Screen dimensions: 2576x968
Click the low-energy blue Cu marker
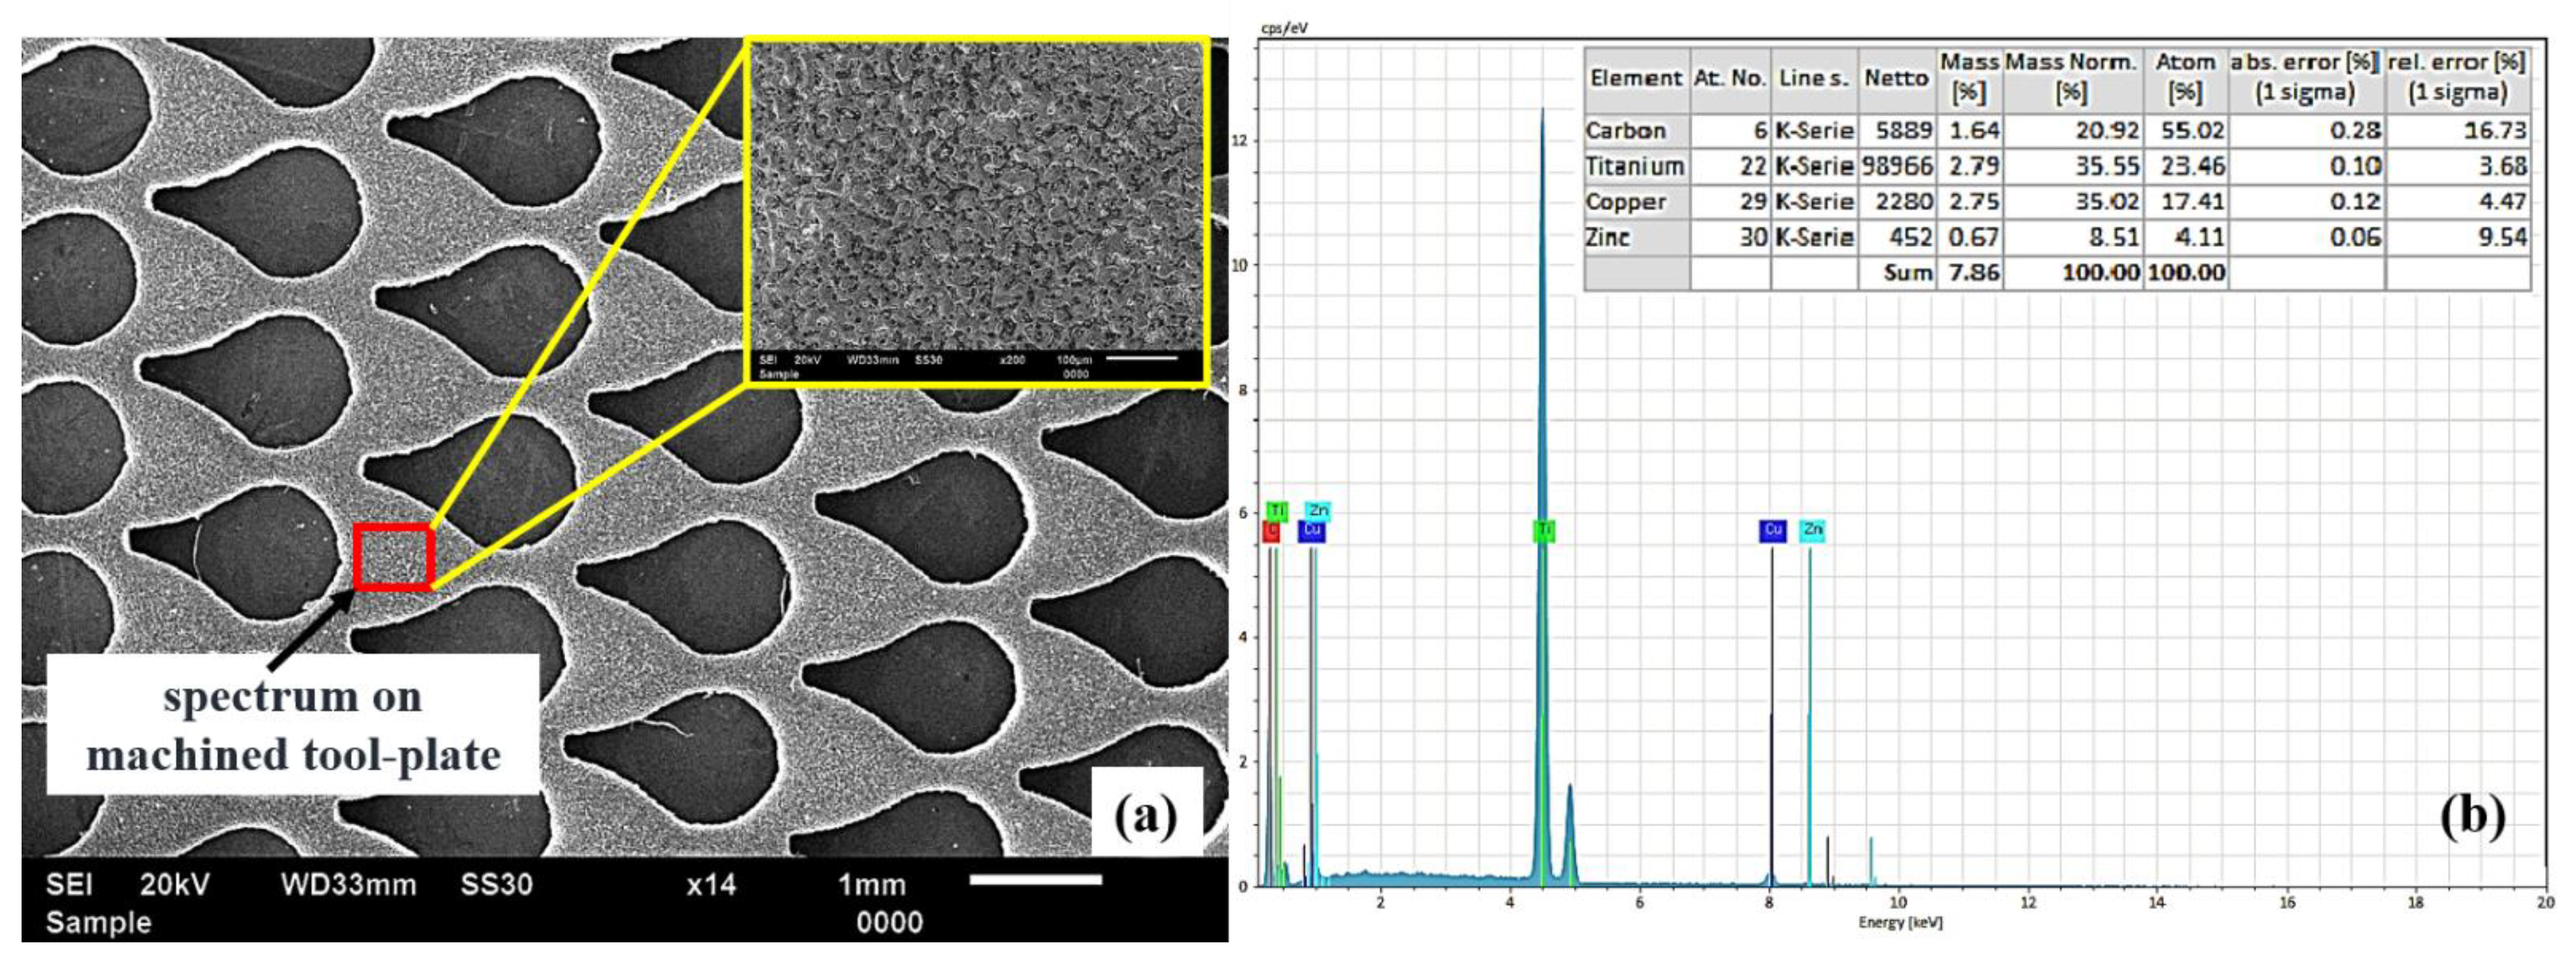(x=1311, y=532)
